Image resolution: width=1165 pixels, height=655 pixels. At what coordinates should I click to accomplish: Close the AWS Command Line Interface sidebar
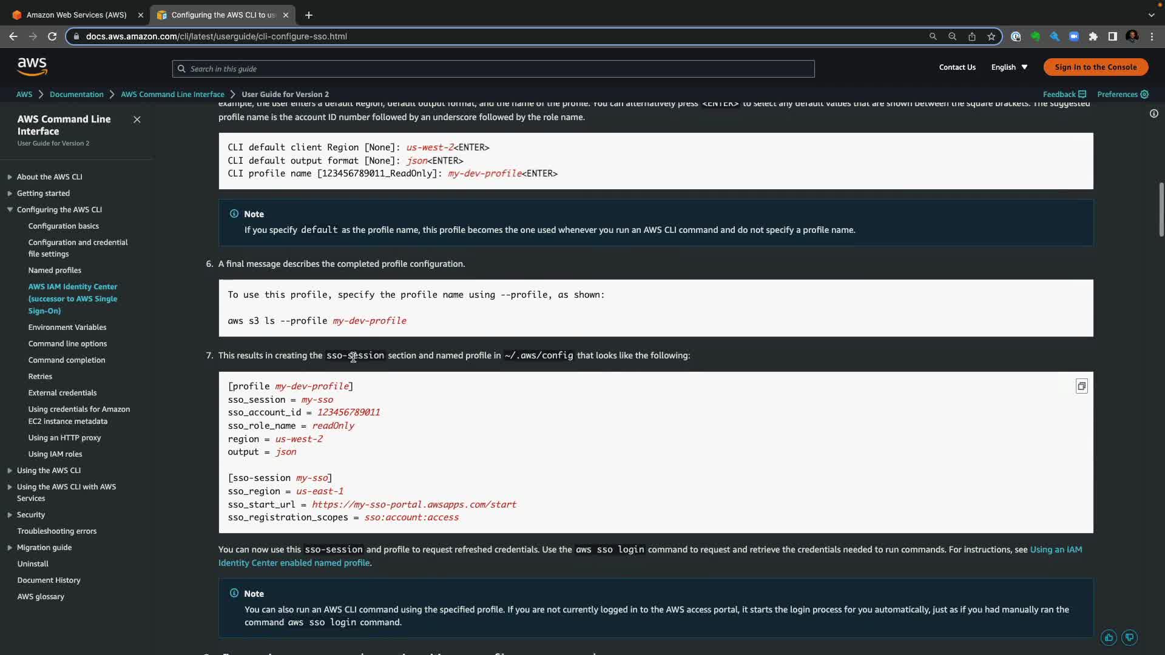pos(137,119)
